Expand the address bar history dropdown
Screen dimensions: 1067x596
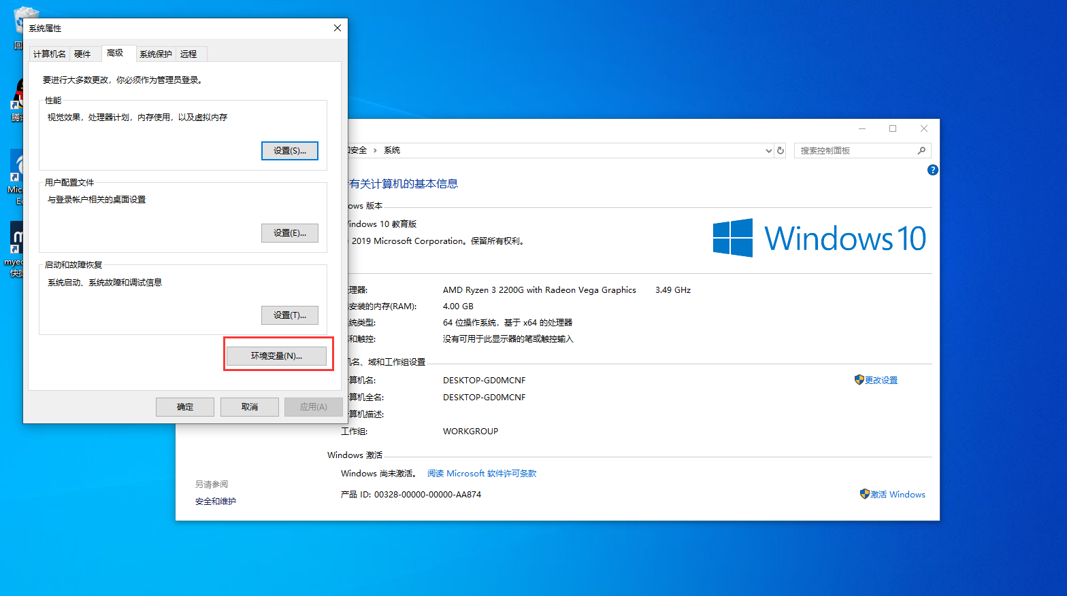point(768,151)
